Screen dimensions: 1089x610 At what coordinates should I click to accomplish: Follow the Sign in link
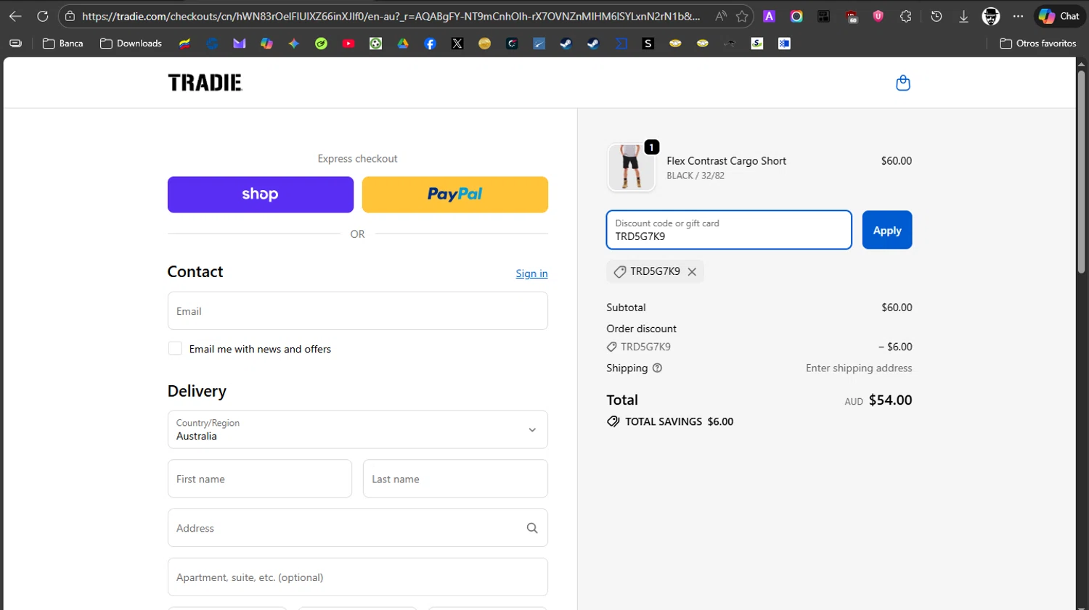[x=531, y=273]
